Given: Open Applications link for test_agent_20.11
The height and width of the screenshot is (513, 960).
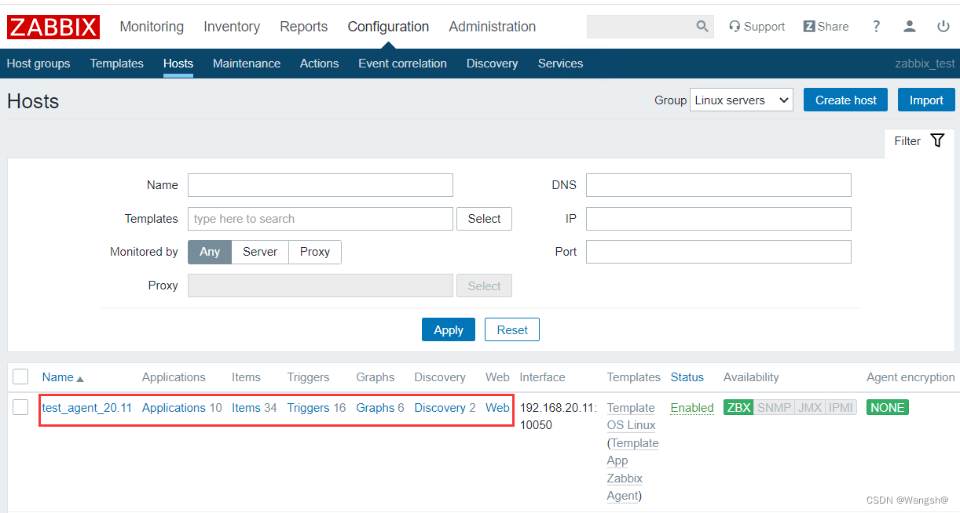Looking at the screenshot, I should [174, 408].
